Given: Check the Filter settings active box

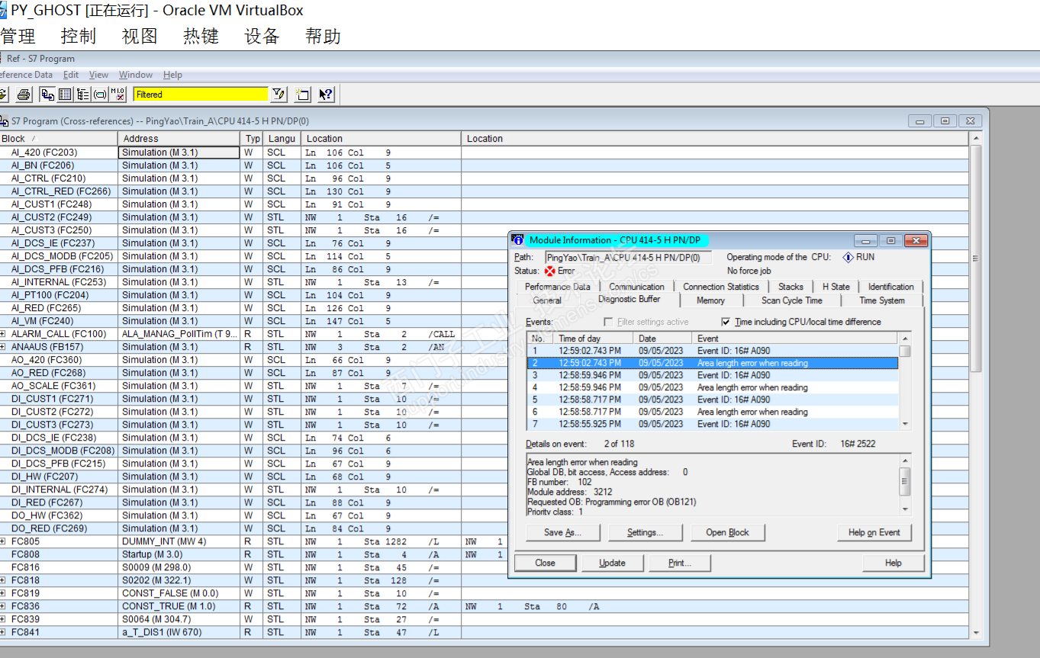Looking at the screenshot, I should coord(608,323).
